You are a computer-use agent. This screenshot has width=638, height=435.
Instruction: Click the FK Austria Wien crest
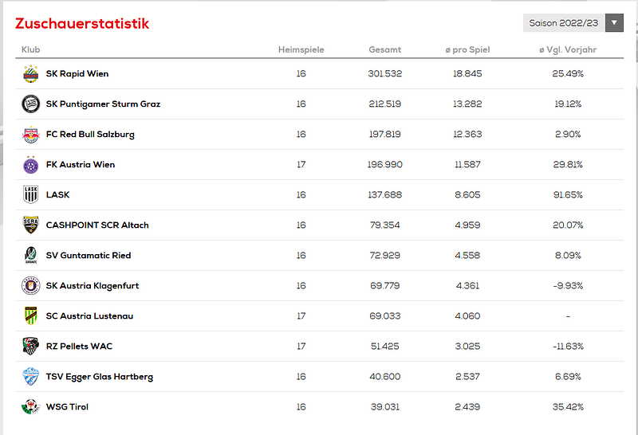[x=30, y=165]
